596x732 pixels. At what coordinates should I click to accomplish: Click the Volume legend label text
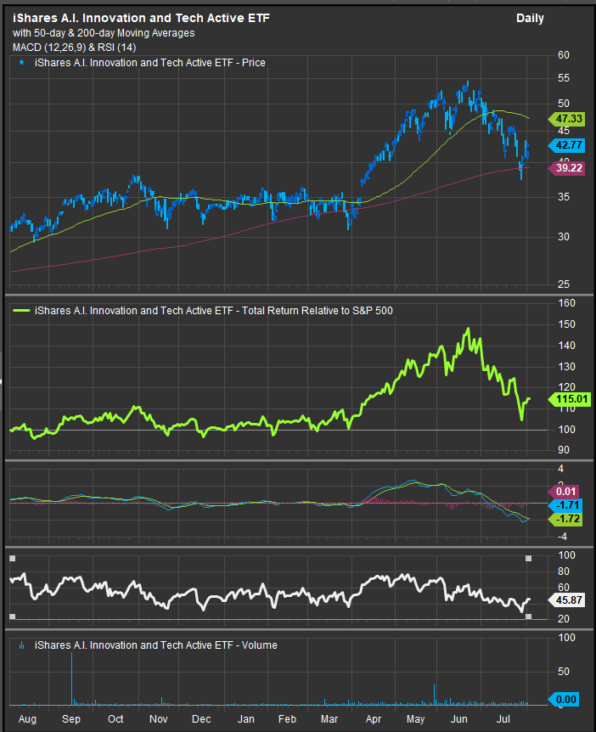click(x=156, y=645)
